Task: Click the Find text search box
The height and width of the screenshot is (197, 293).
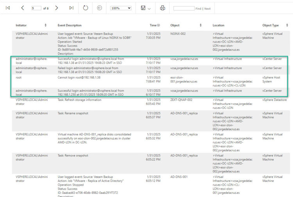Action: pyautogui.click(x=183, y=8)
